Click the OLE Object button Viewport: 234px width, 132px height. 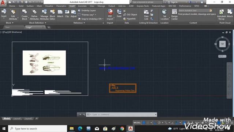(x=130, y=15)
